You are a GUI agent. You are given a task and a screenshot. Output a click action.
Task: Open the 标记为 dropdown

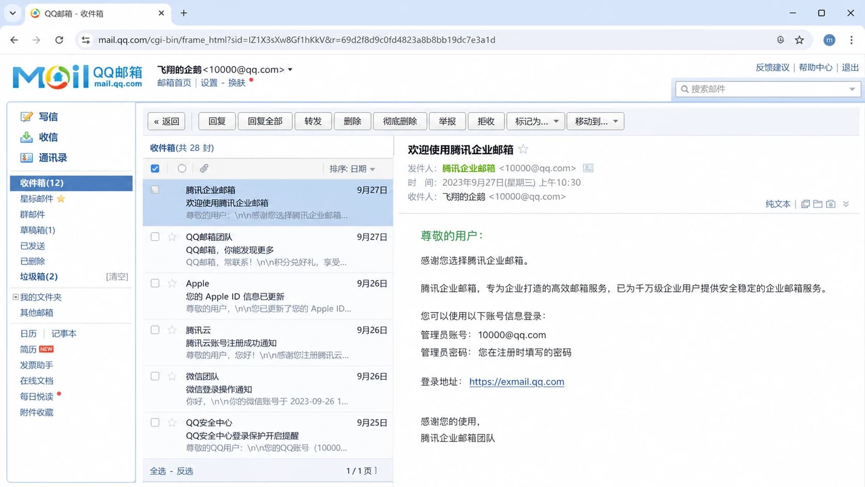[535, 121]
